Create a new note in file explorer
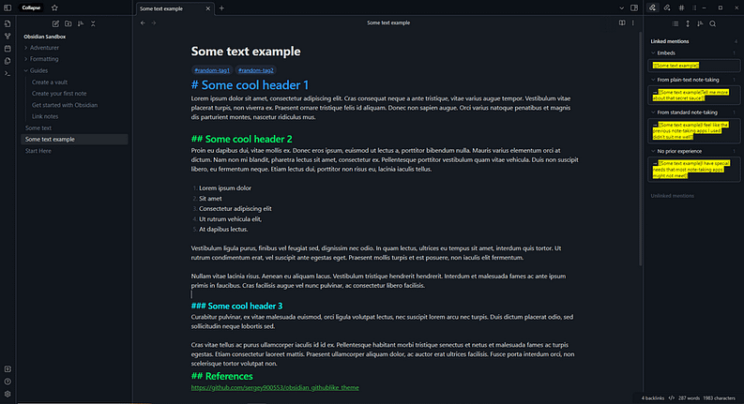The image size is (744, 404). (x=56, y=22)
